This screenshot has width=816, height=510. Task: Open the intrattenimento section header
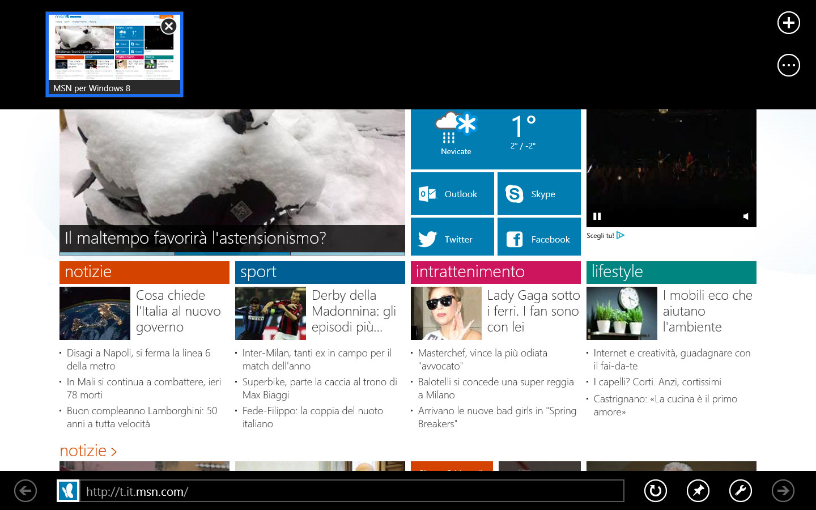[x=496, y=272]
